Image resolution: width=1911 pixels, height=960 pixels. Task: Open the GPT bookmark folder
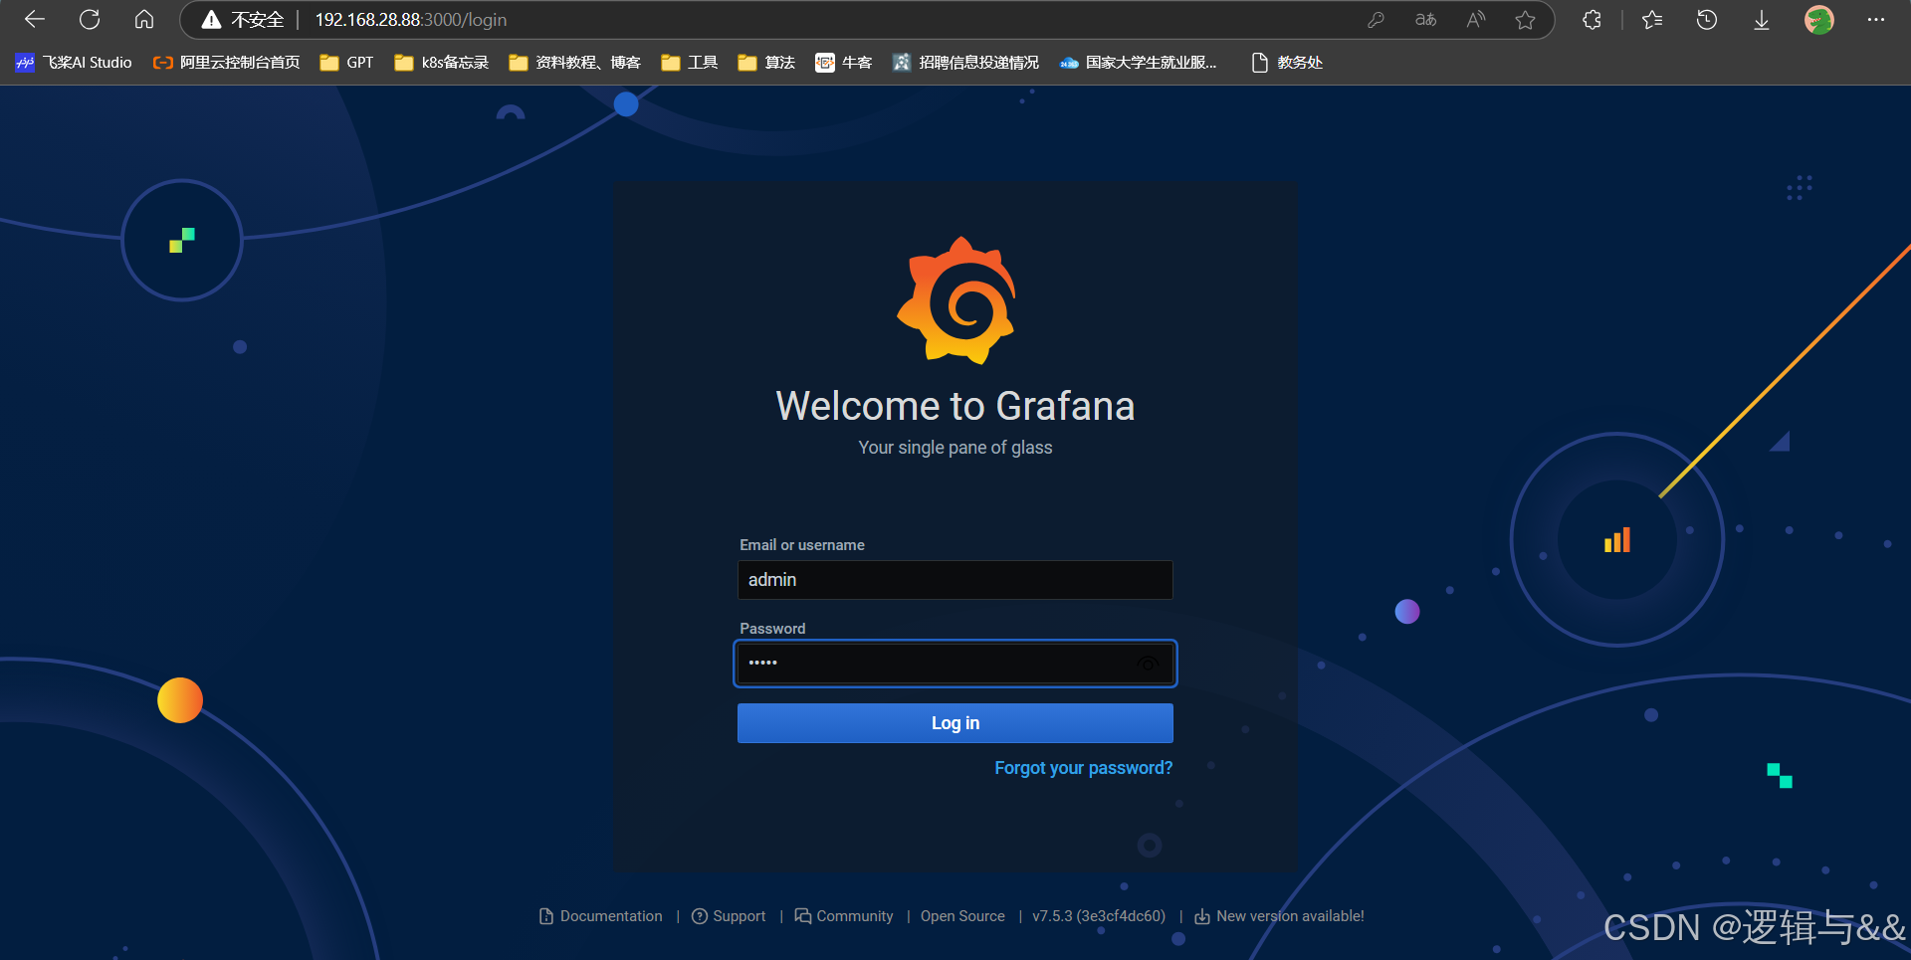(x=346, y=63)
